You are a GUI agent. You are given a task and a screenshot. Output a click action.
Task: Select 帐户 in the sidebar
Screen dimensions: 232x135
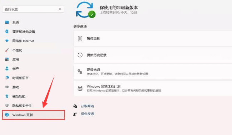[x=33, y=69]
